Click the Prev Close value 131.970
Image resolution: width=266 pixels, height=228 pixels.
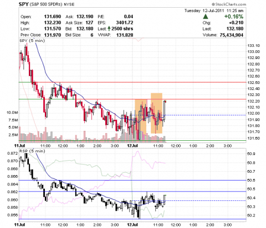click(53, 35)
